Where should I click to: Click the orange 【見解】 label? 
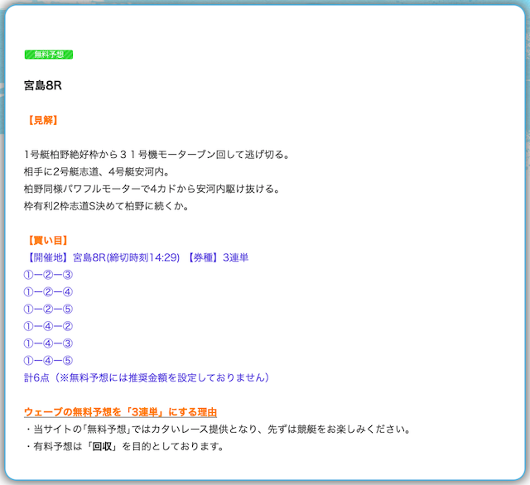42,120
